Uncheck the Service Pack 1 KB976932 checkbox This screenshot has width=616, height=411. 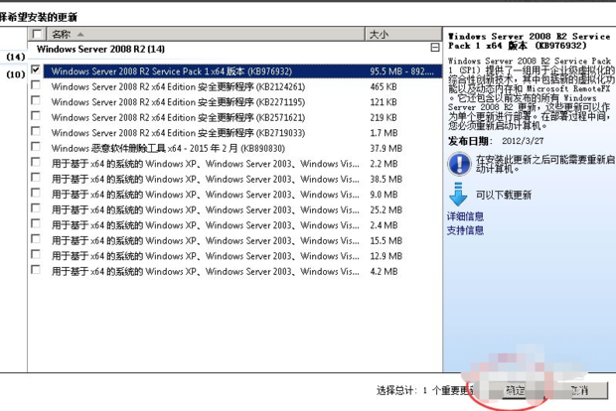click(36, 69)
